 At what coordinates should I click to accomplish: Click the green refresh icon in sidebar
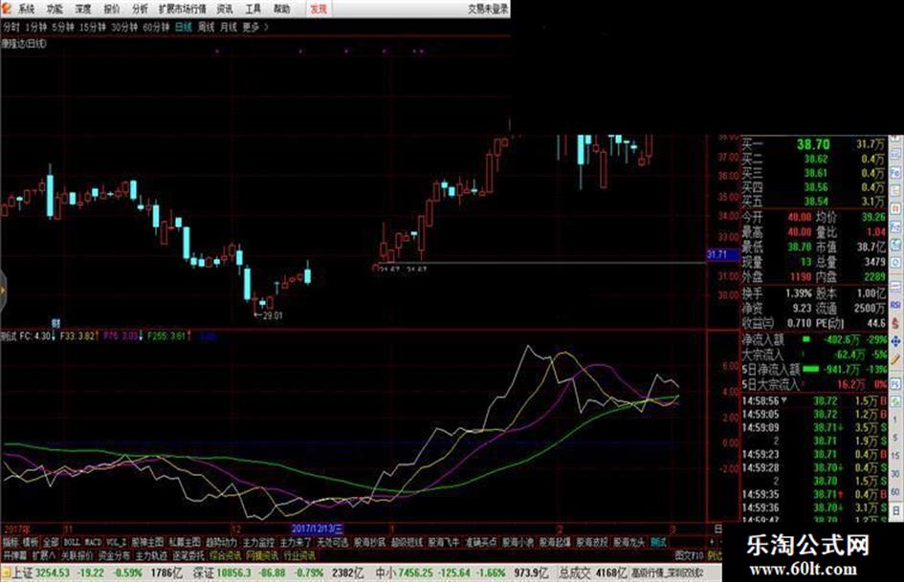point(895,401)
